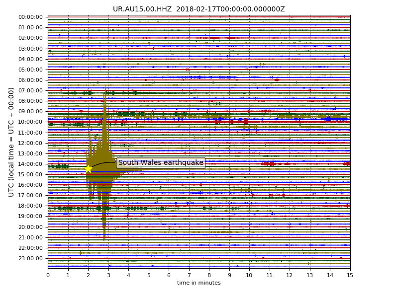Screen dimensions: 398x298
Task: Click the x-axis tick label 14
Action: pyautogui.click(x=330, y=276)
